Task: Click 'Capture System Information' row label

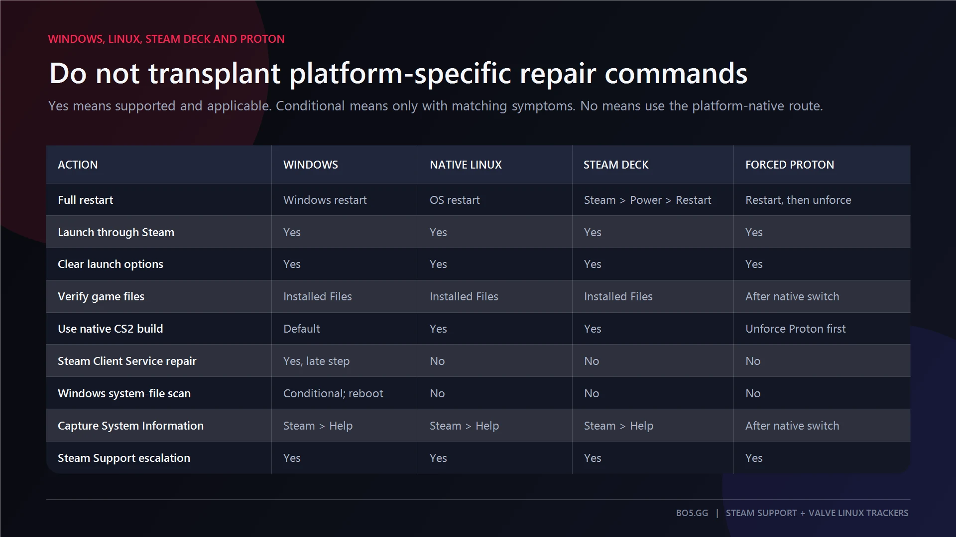Action: point(130,426)
